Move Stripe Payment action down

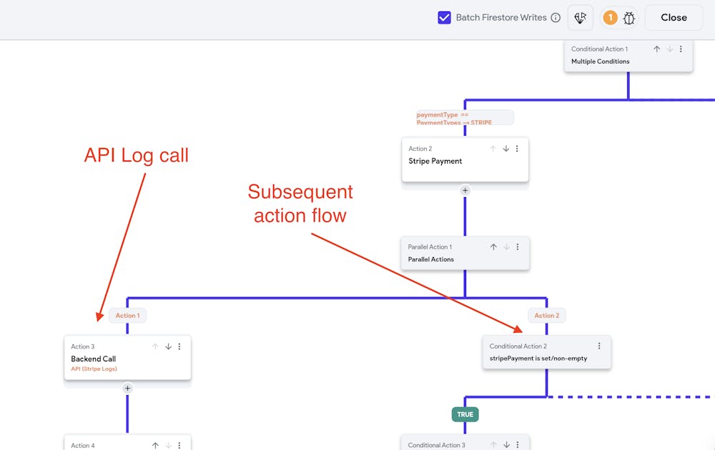click(506, 149)
